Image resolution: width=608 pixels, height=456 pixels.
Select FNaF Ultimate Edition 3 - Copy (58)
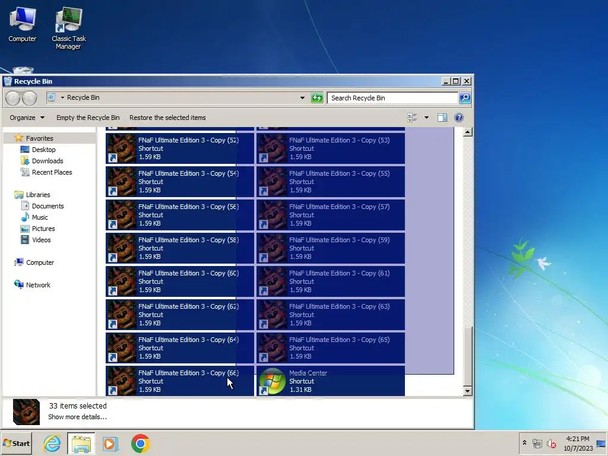180,248
